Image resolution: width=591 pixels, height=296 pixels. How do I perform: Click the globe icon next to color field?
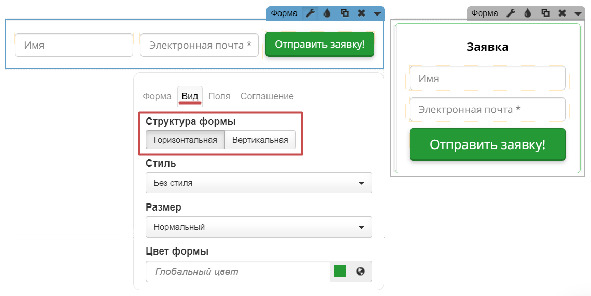[361, 271]
